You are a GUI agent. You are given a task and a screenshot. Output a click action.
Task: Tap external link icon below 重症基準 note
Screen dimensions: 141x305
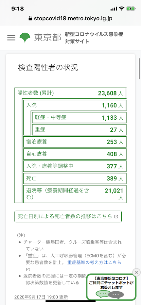28,269
